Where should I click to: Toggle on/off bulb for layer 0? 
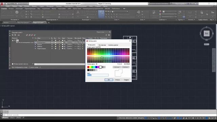(52, 40)
